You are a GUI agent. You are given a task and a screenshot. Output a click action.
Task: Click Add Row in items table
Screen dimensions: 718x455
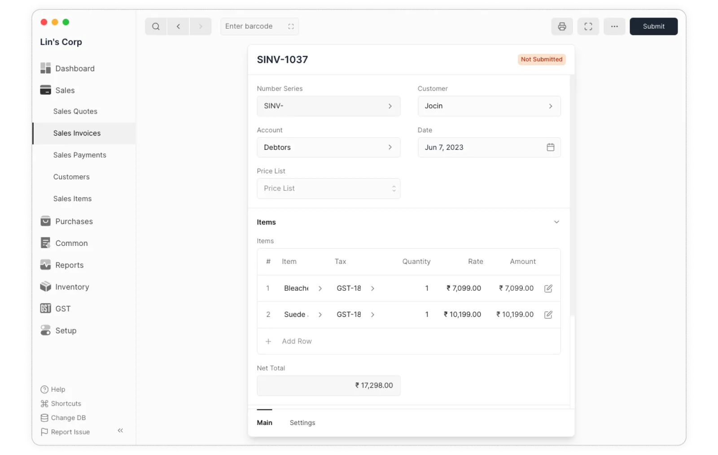(x=297, y=341)
